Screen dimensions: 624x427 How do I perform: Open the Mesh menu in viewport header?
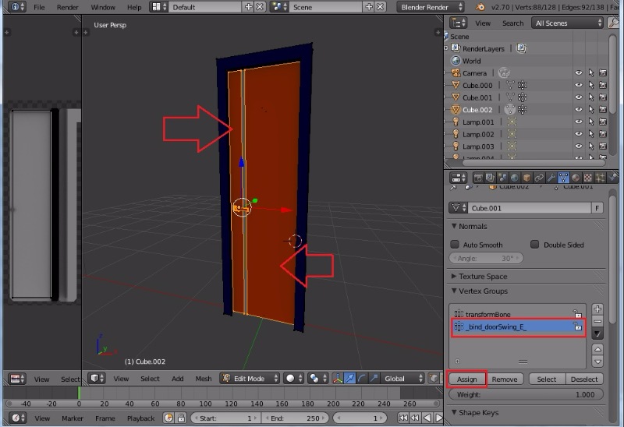(x=203, y=379)
